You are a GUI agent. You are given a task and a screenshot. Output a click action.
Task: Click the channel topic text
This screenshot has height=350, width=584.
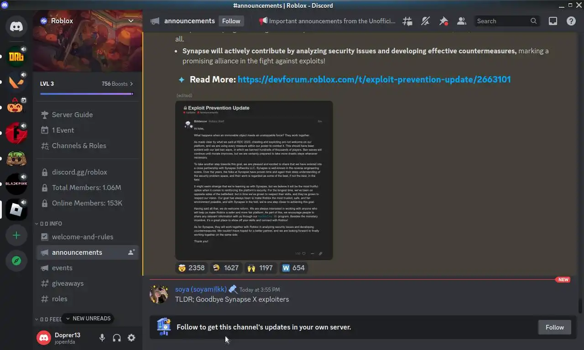point(327,21)
